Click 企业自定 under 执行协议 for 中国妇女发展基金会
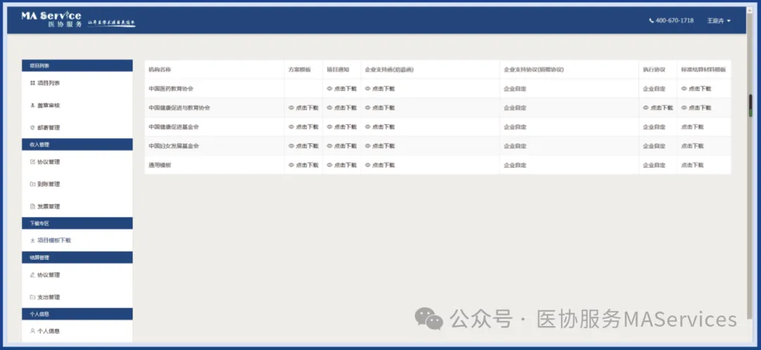The image size is (761, 350). [x=654, y=146]
